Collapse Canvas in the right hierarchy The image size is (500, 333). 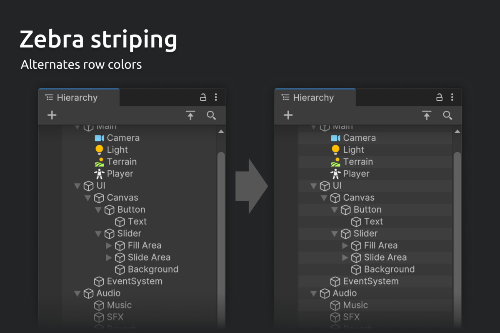[324, 198]
